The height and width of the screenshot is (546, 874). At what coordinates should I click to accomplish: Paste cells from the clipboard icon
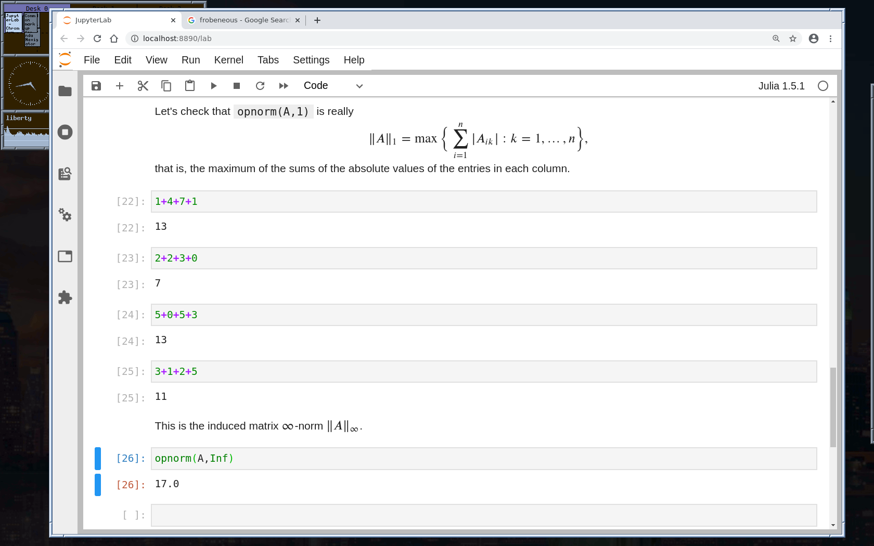click(x=190, y=86)
